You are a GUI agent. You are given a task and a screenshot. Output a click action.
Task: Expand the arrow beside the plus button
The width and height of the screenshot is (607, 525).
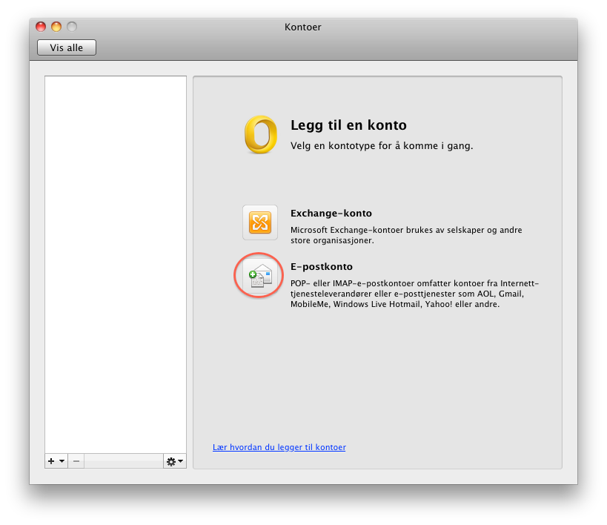pos(62,461)
